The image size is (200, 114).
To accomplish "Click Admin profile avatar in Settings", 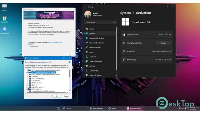I will point(88,14).
